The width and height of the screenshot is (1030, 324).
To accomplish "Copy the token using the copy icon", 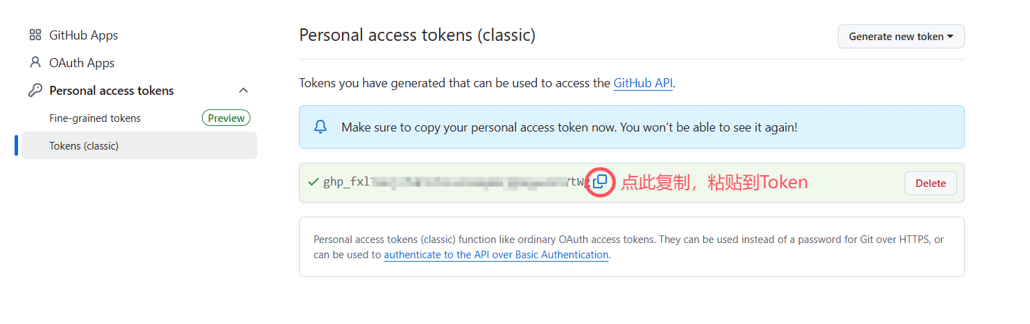I will pos(601,182).
